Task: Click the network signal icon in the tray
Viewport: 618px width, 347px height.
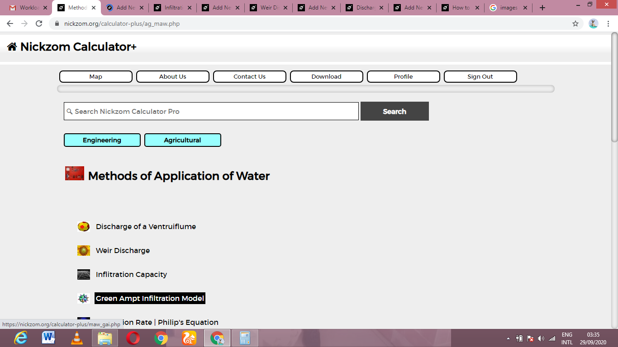Action: [552, 338]
